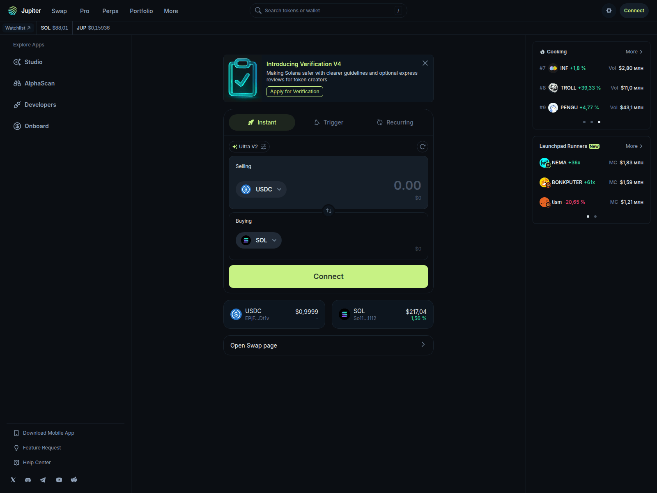Image resolution: width=657 pixels, height=493 pixels.
Task: Dismiss the Verification V4 banner
Action: point(425,63)
